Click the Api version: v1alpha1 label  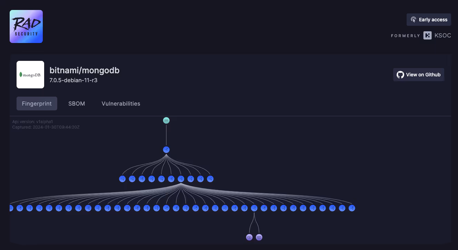coord(32,122)
